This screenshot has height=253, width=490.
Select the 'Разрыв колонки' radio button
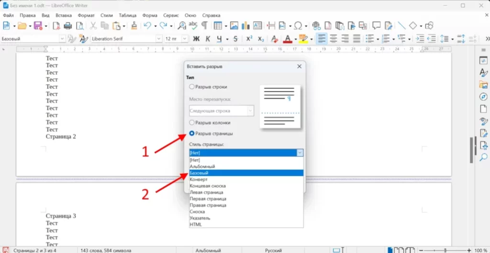(x=192, y=123)
